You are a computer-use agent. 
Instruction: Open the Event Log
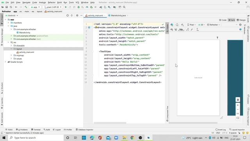coord(220,130)
